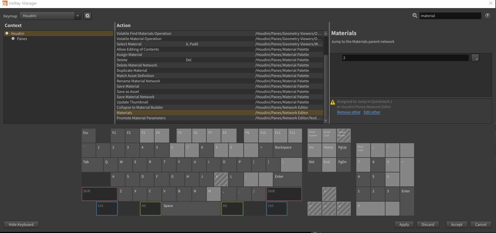Select the Materials action row
496x233 pixels.
(x=219, y=113)
